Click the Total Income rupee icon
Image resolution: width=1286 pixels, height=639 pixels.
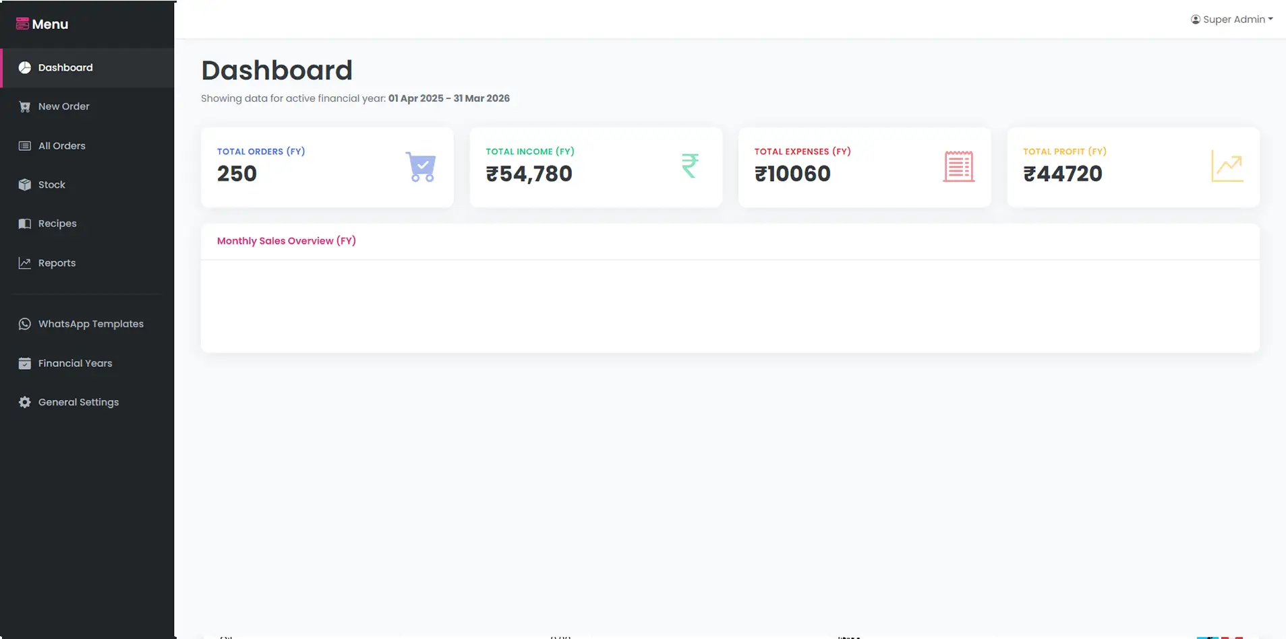click(690, 166)
